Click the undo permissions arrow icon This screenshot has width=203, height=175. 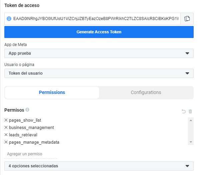pos(184,111)
